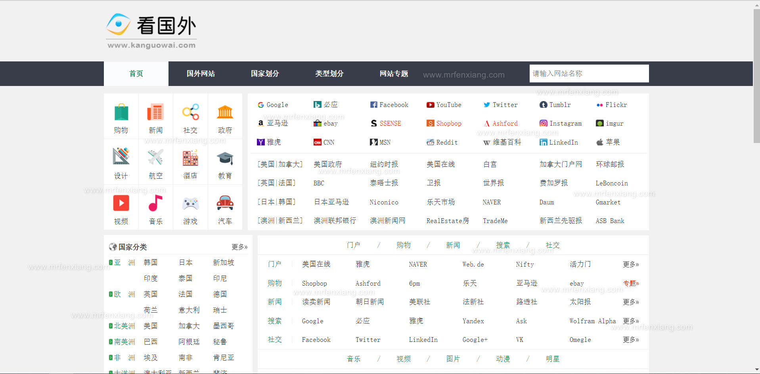Switch to the 搜索 category tab
Viewport: 760px width, 374px height.
click(x=503, y=245)
